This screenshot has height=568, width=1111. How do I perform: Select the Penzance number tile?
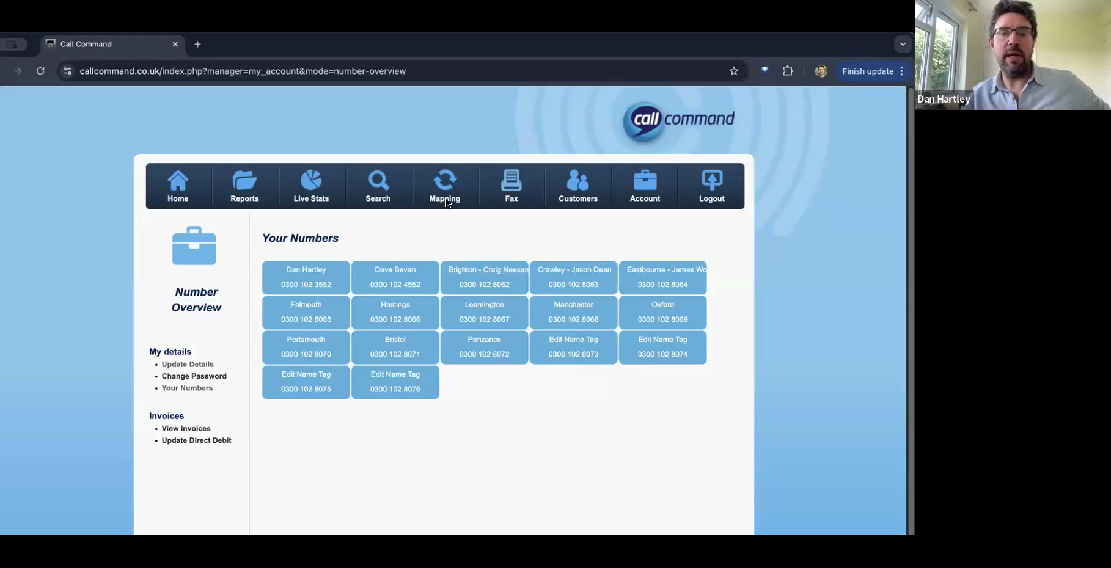(485, 347)
